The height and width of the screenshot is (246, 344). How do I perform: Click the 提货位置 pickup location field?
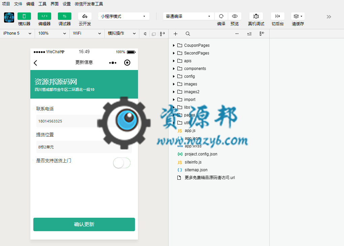pos(84,147)
